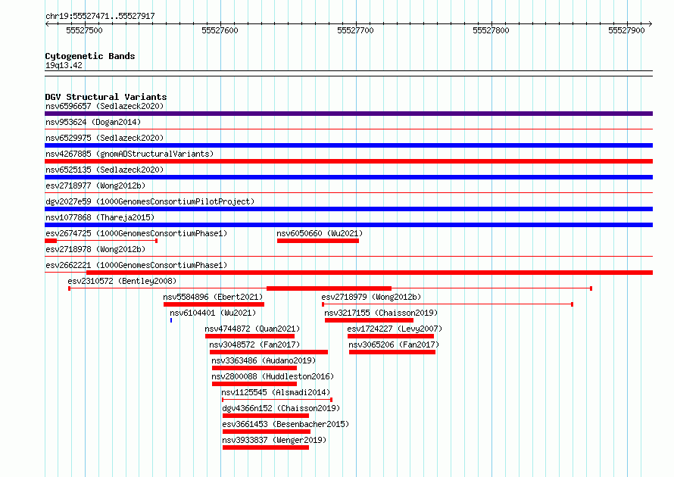Select the thin esv2718979 variant line
This screenshot has height=477, width=674.
tap(448, 304)
